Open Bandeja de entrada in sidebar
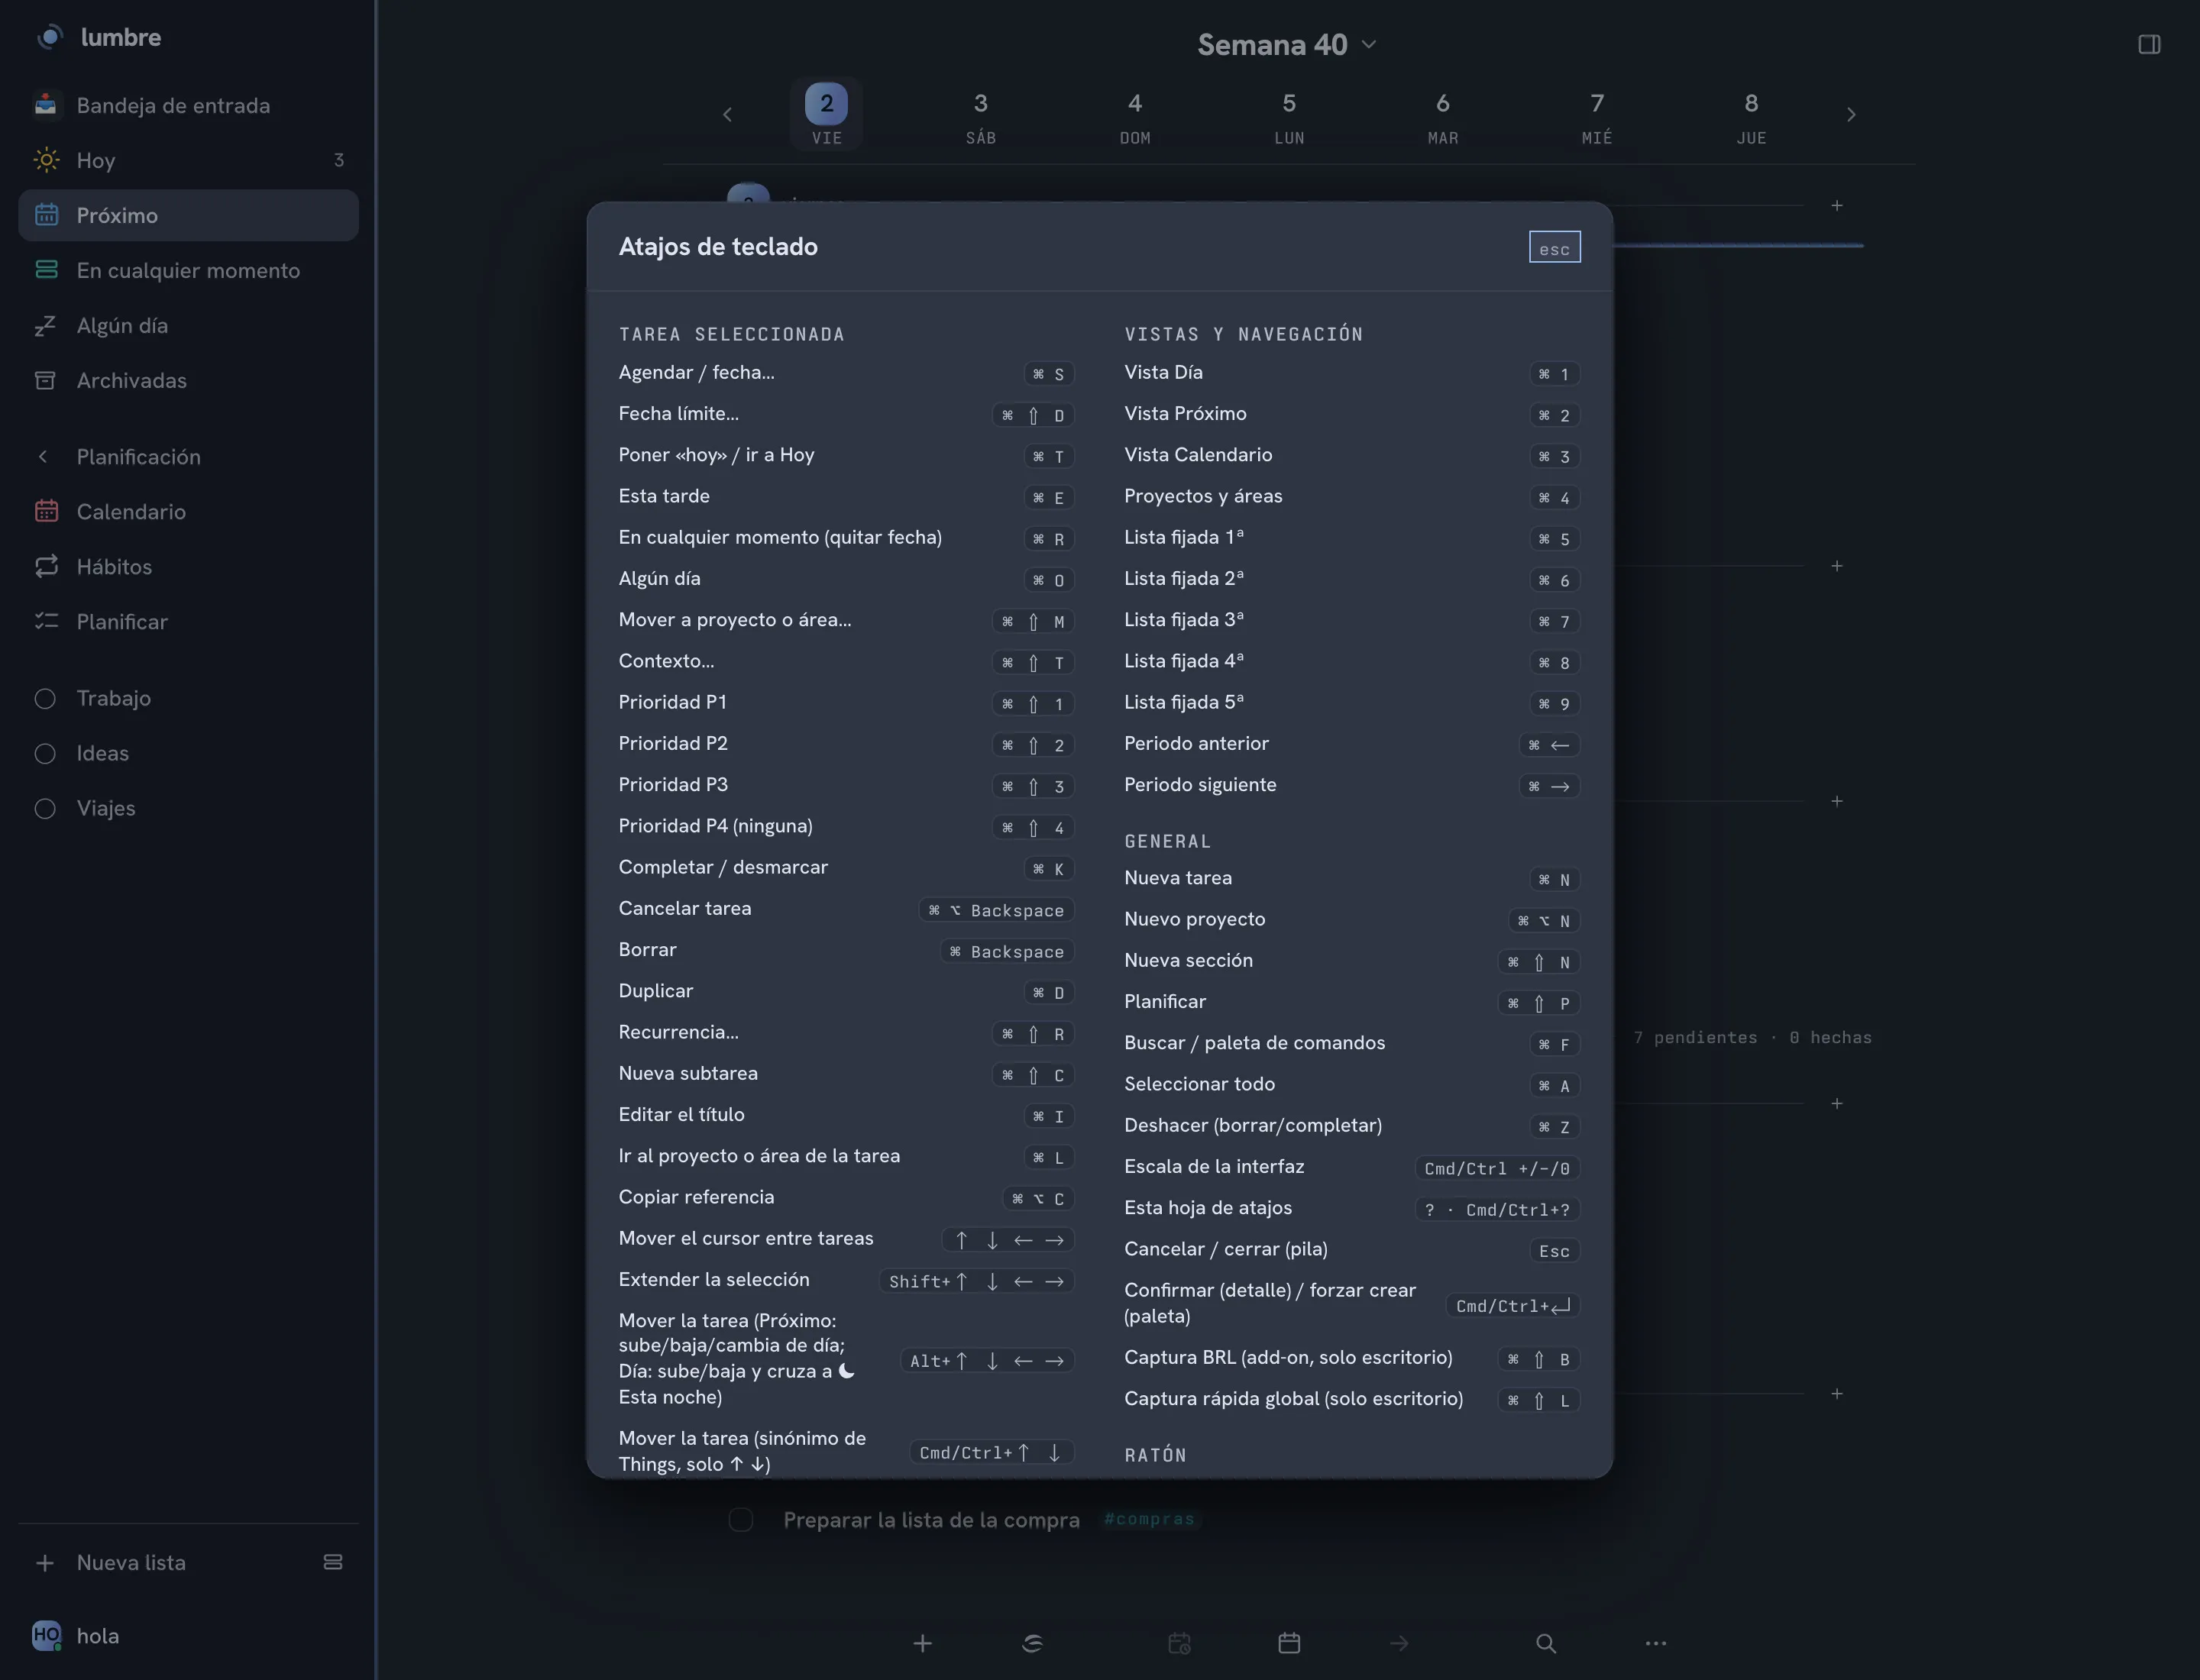 click(x=188, y=105)
